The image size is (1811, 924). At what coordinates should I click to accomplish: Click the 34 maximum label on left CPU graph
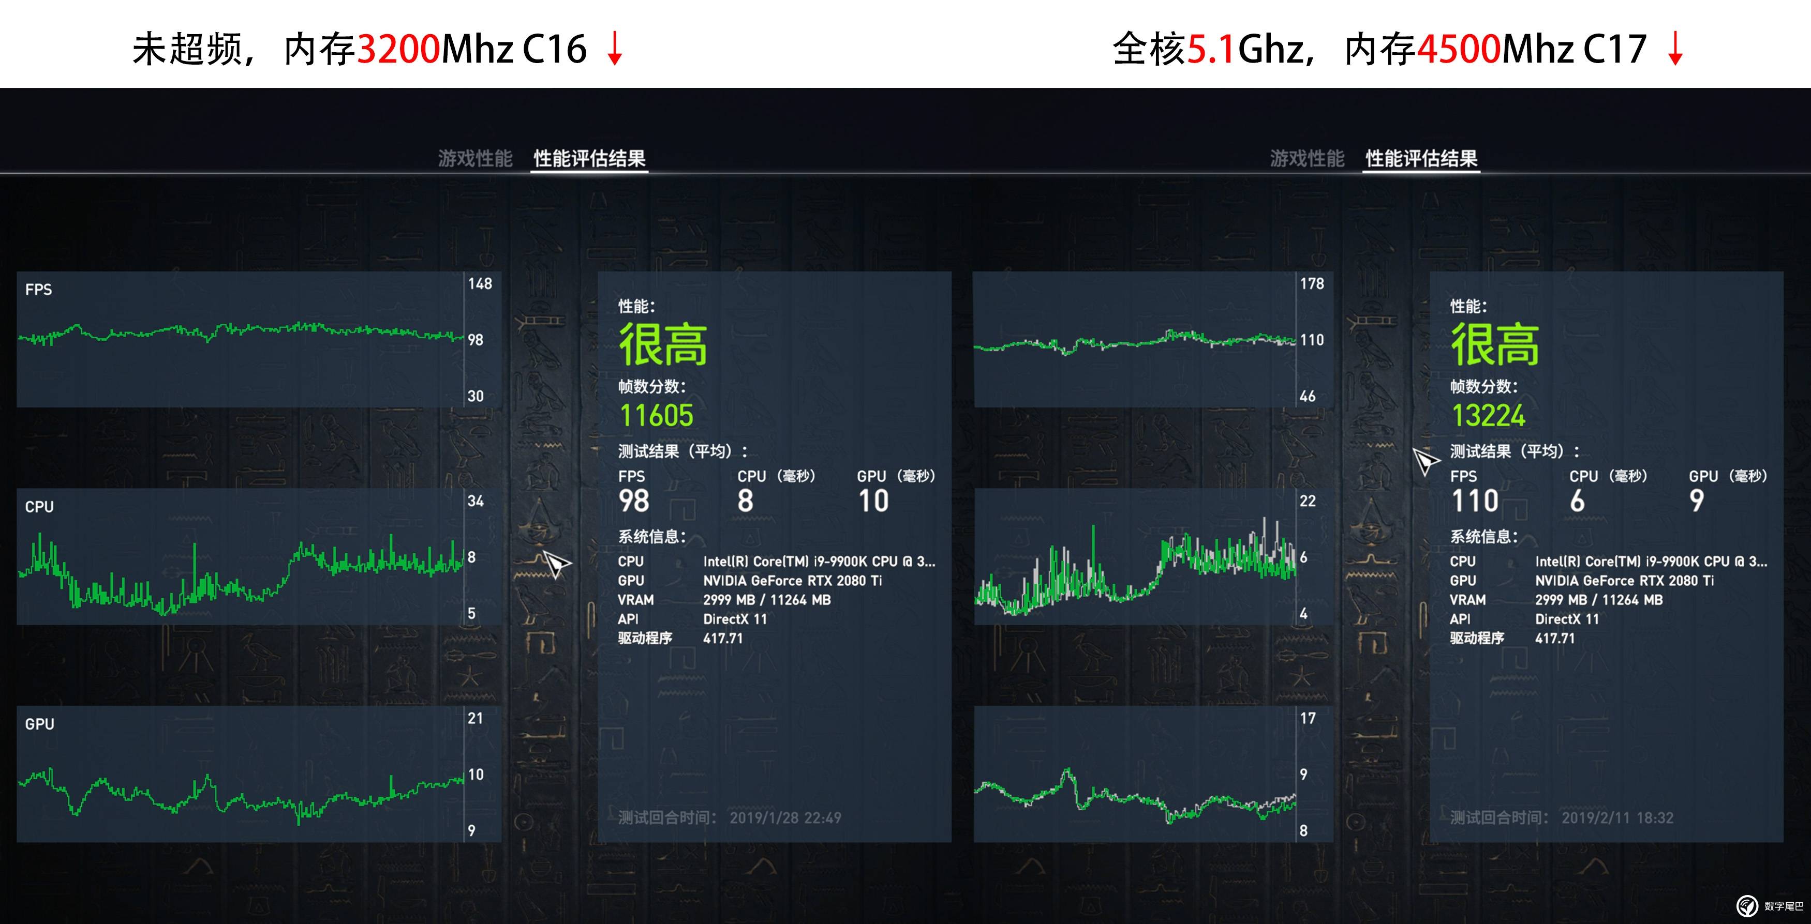tap(476, 501)
